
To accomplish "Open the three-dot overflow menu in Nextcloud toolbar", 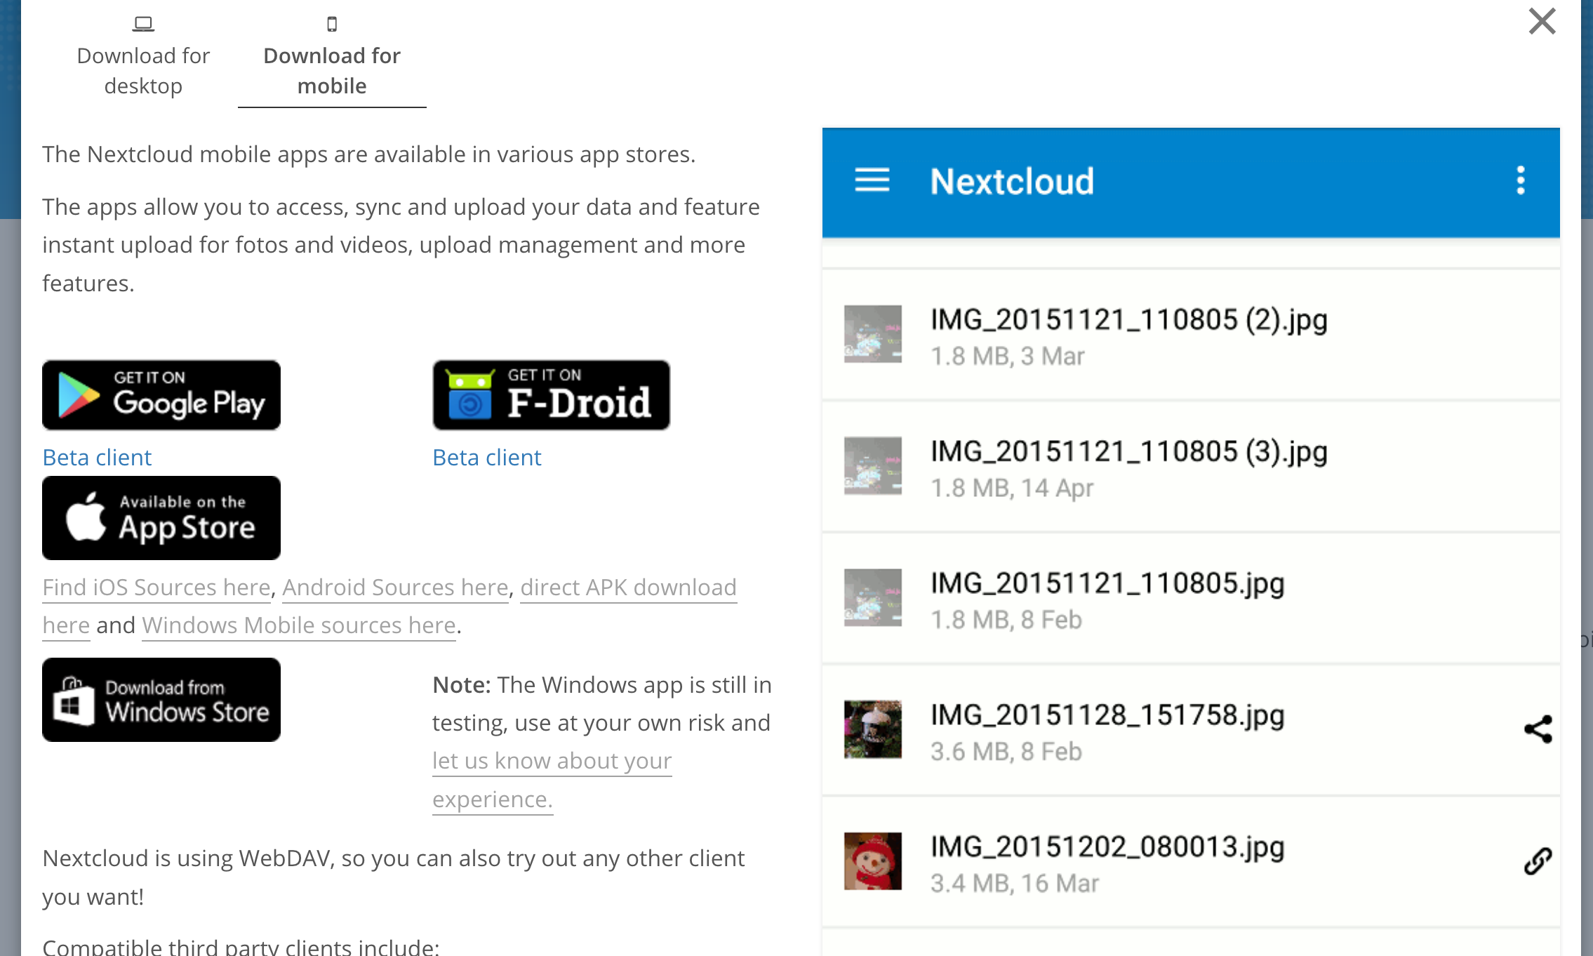I will 1521,180.
